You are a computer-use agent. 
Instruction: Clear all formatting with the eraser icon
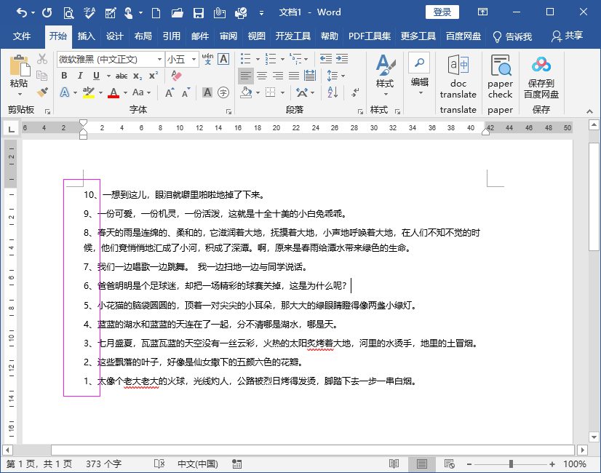[x=175, y=76]
